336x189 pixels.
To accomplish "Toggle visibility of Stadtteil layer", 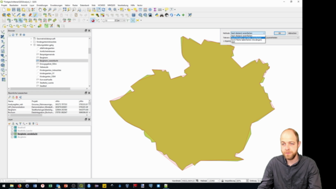I will [12, 128].
